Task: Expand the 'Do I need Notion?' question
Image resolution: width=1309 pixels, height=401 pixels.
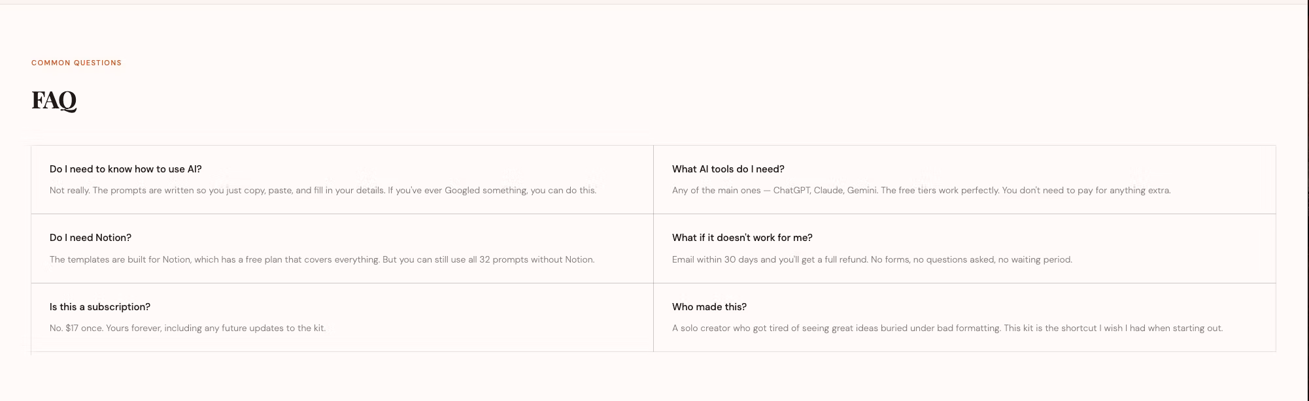Action: [90, 238]
